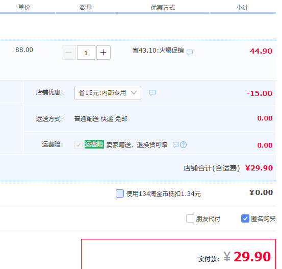
Task: Click the 小计 column header
Action: [x=242, y=8]
